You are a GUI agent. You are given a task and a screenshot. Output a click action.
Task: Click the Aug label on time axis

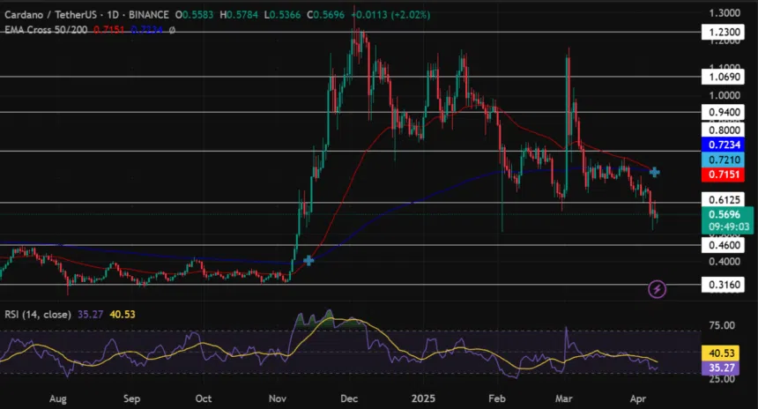[x=58, y=398]
